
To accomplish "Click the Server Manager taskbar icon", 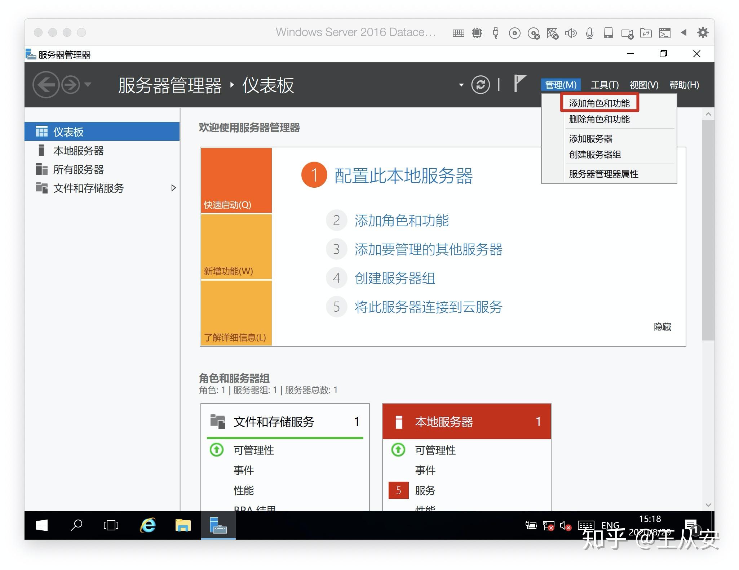I will click(218, 526).
